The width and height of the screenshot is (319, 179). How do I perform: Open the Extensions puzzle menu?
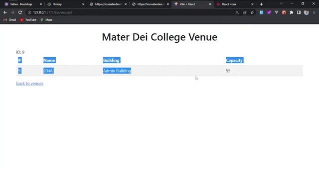(291, 12)
